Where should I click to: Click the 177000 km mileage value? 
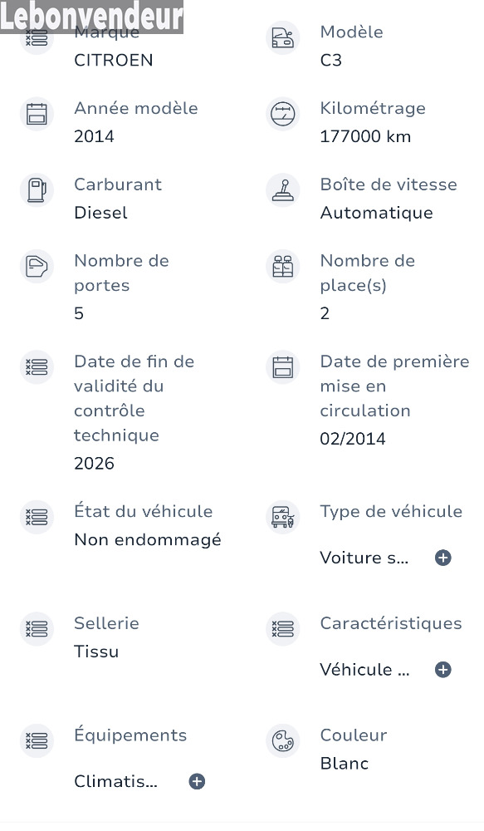[x=365, y=137]
